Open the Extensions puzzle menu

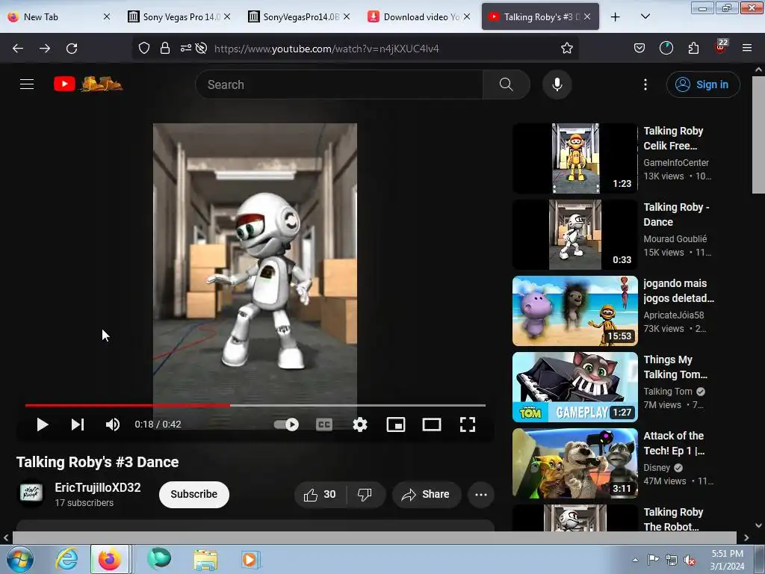coord(693,49)
